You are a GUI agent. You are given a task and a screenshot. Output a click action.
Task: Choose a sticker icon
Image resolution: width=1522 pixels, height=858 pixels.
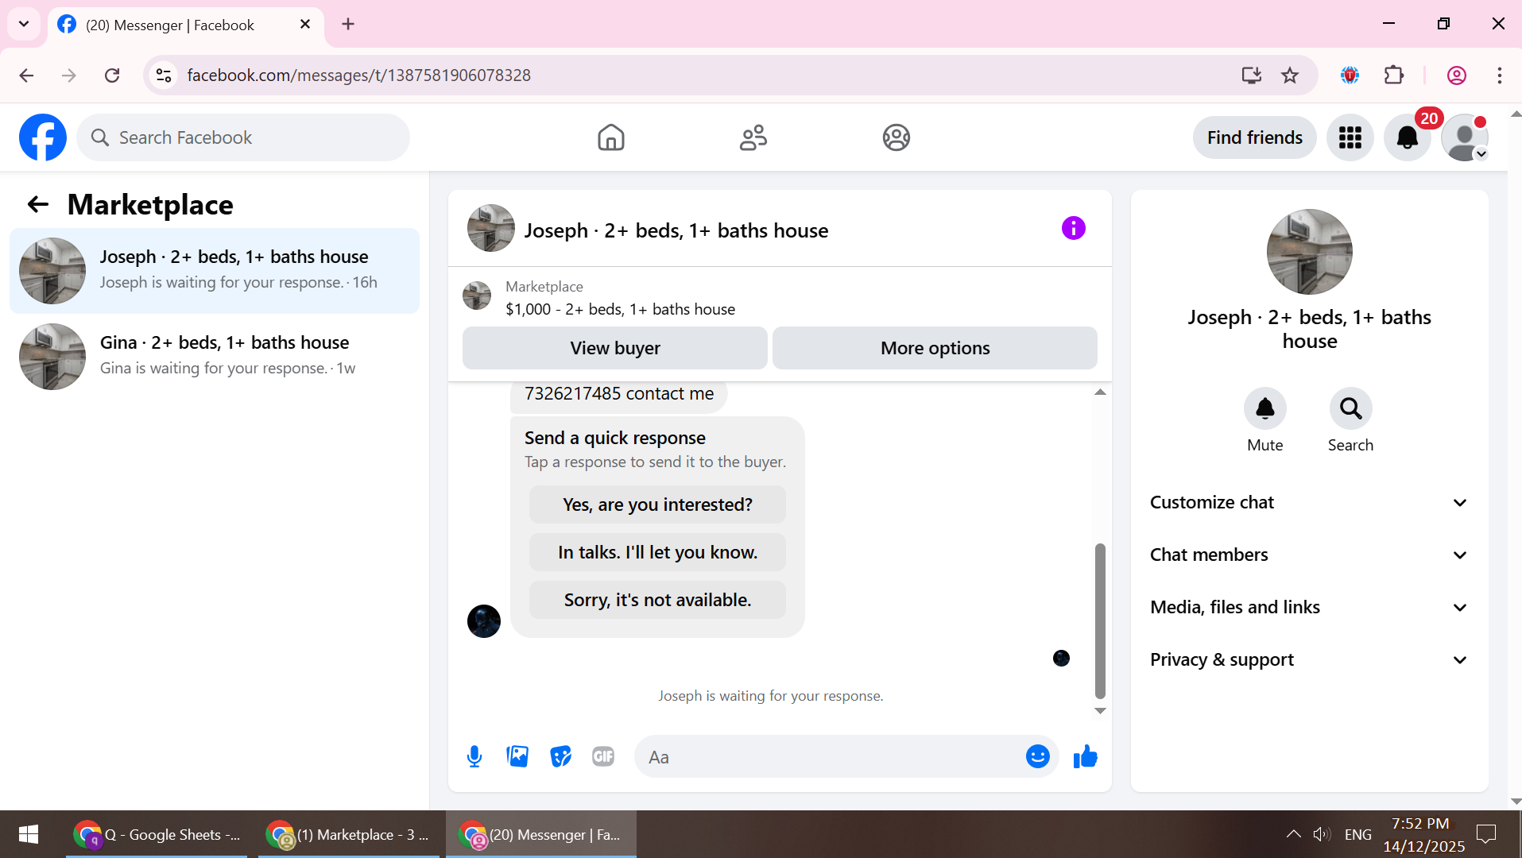(560, 756)
